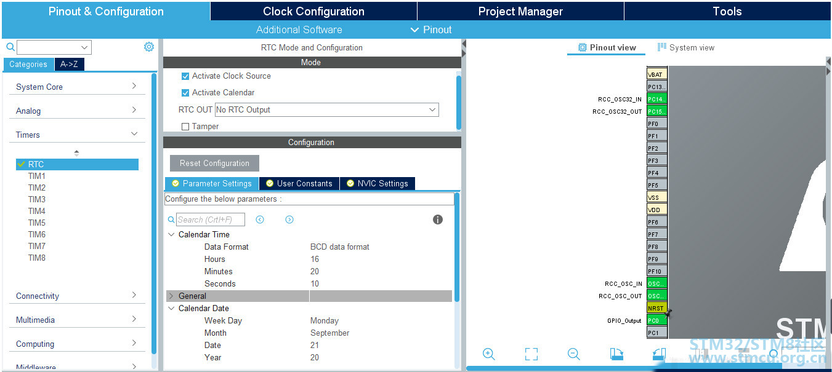832x372 pixels.
Task: Switch to Clock Configuration tab
Action: 313,11
